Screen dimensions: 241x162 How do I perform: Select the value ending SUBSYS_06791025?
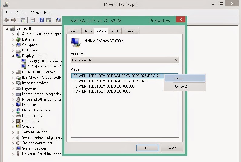(x=110, y=81)
